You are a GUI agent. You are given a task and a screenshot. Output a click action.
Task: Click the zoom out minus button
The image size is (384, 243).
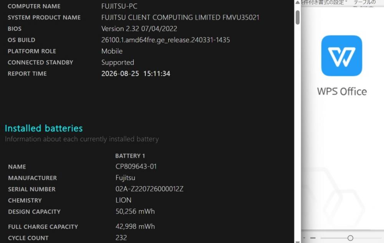point(313,238)
